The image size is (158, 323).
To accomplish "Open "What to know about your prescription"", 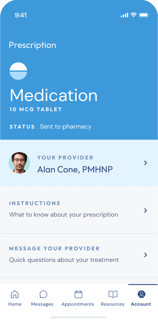I will [x=63, y=215].
